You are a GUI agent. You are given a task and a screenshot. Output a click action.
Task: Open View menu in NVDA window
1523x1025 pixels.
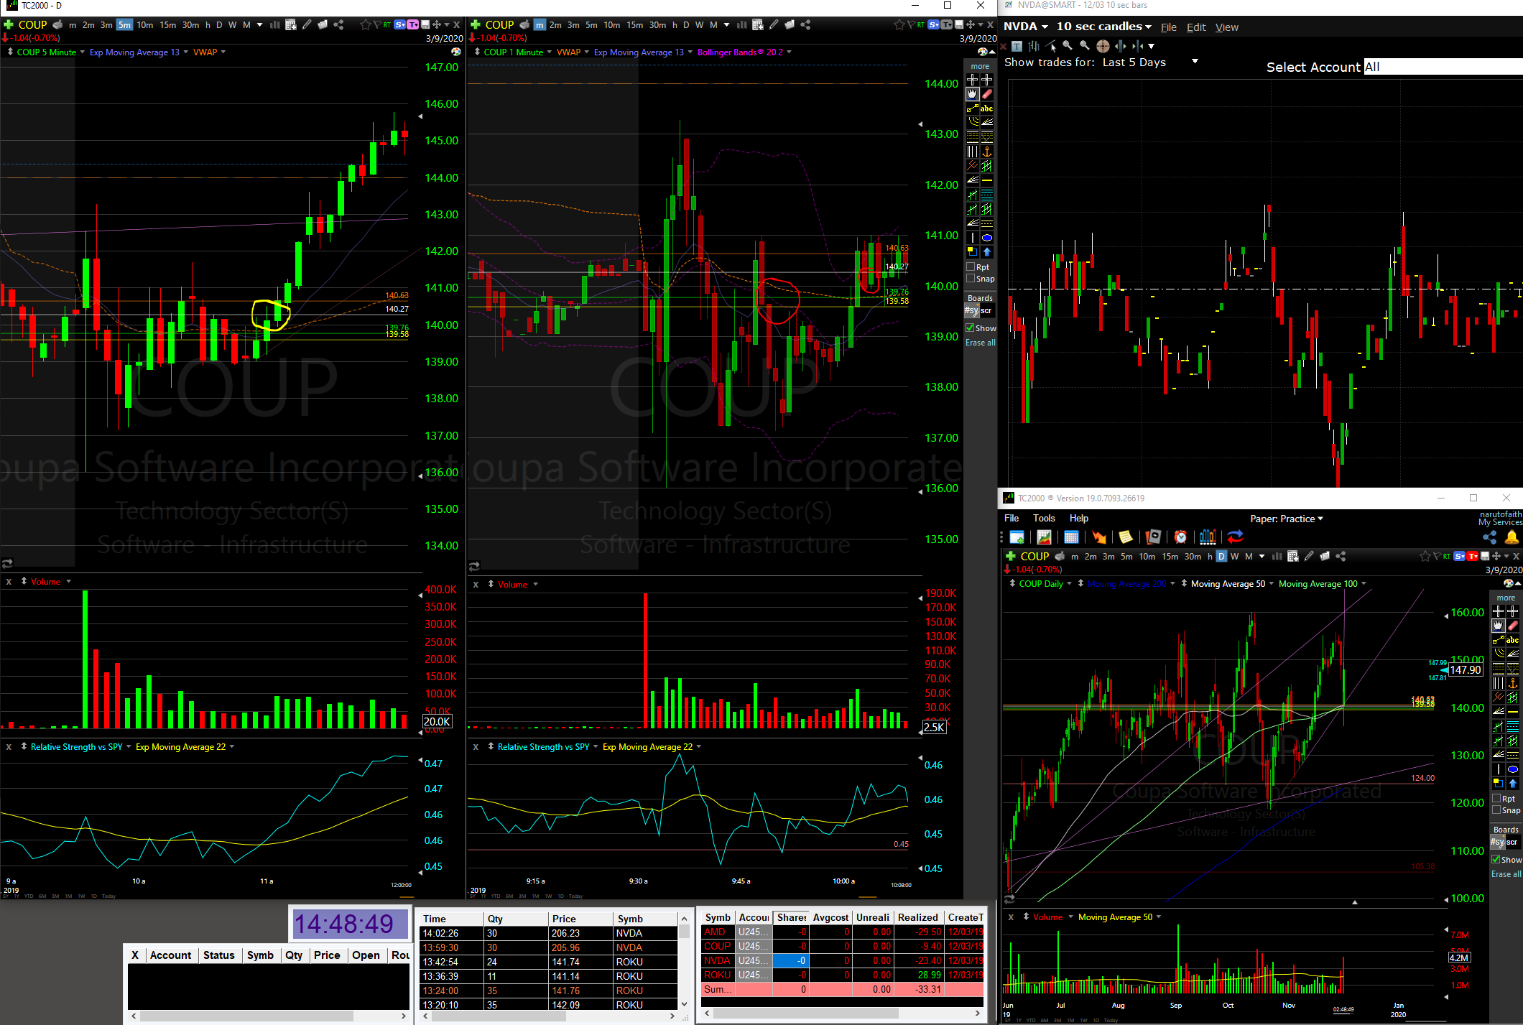click(x=1227, y=27)
